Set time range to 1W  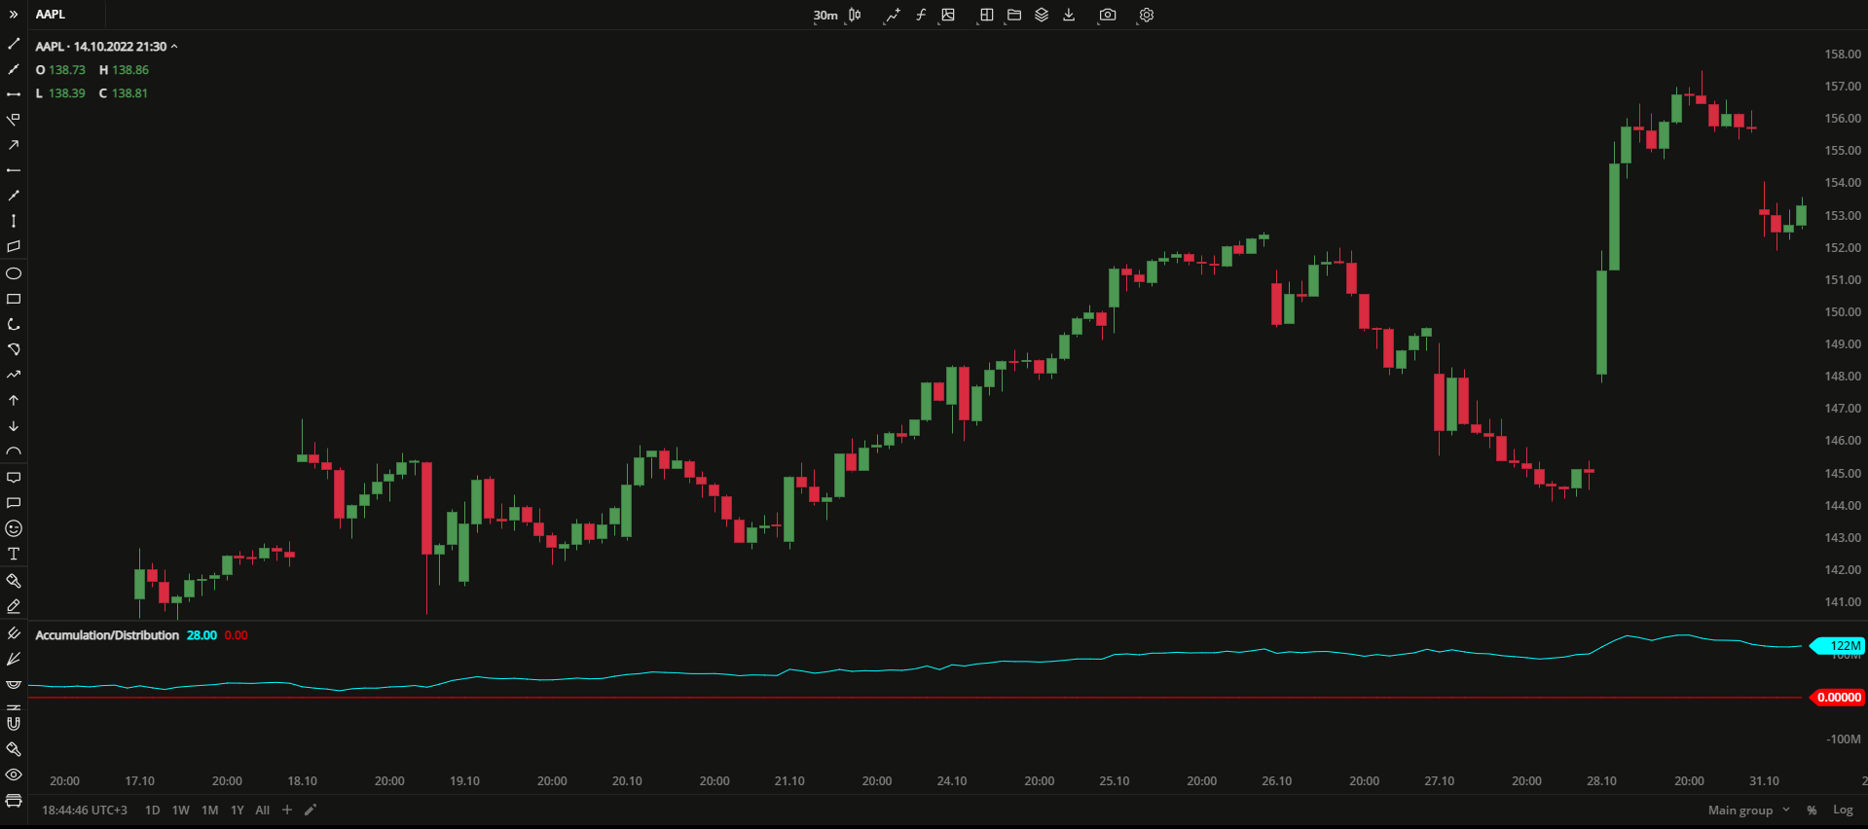pyautogui.click(x=181, y=811)
